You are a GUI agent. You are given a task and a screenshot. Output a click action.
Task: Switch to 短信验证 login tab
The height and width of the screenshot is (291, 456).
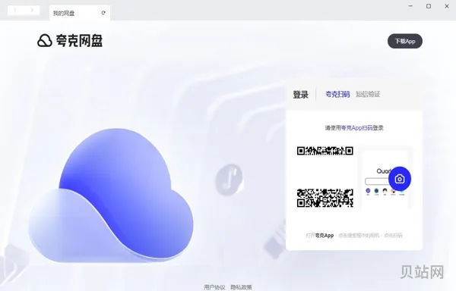(x=368, y=94)
